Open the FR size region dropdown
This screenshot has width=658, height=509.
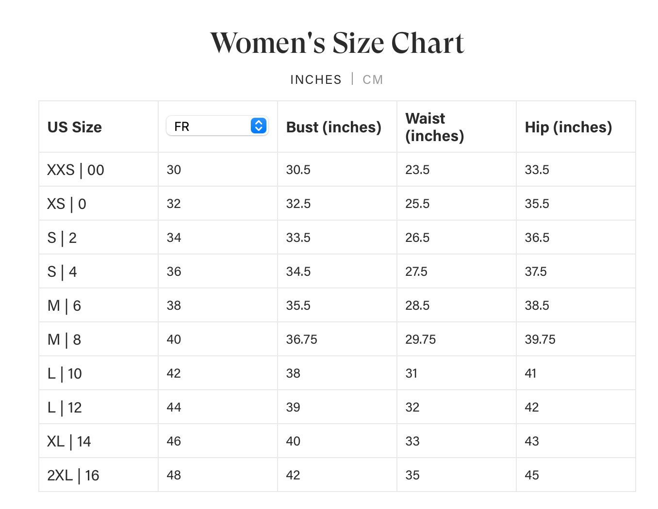pos(217,126)
